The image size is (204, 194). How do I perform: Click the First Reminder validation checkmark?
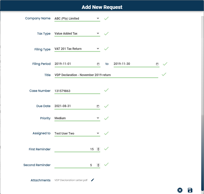pyautogui.click(x=106, y=148)
